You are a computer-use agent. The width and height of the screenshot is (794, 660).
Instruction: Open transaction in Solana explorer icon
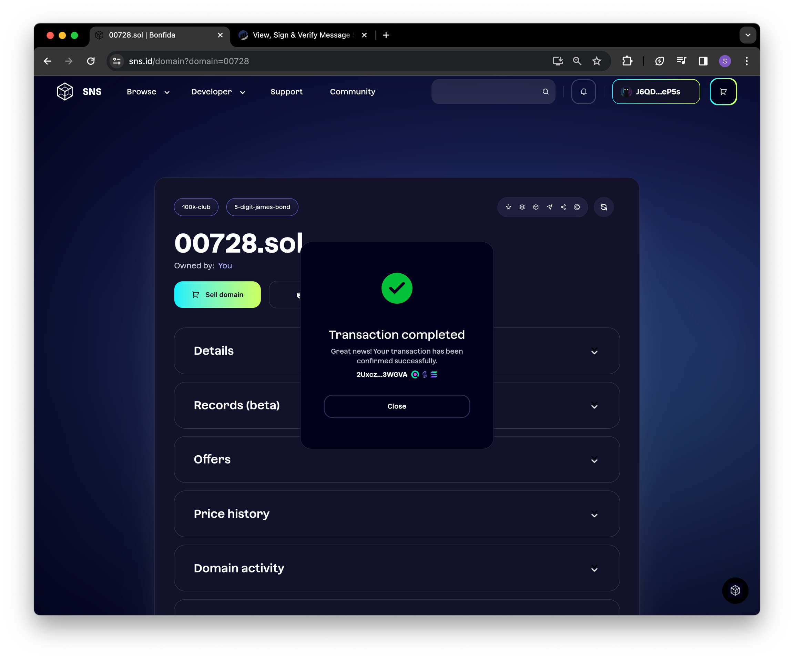tap(434, 374)
